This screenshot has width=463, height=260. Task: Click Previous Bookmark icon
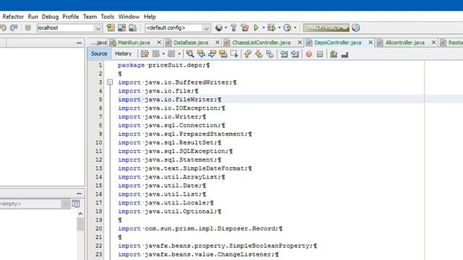[x=247, y=53]
